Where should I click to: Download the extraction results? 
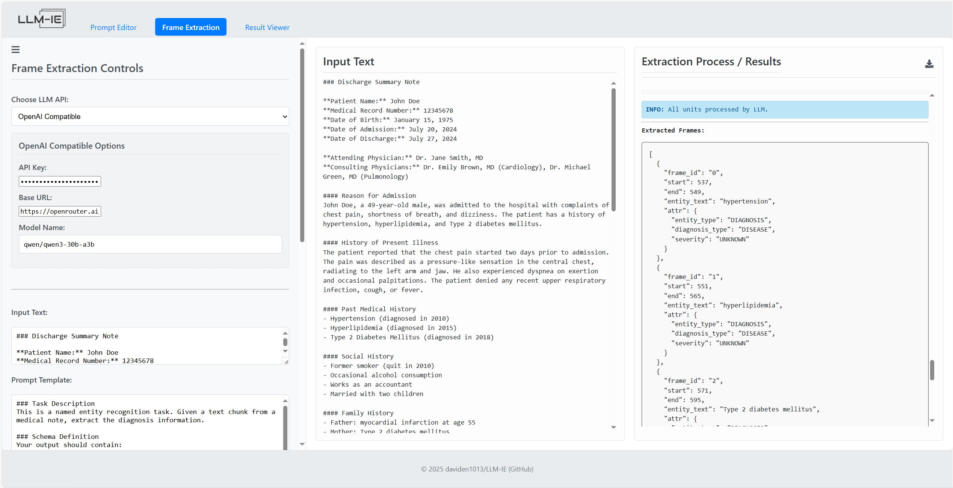(x=929, y=64)
